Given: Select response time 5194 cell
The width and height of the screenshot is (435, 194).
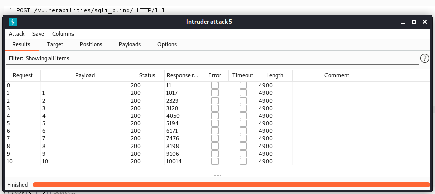Looking at the screenshot, I should tap(172, 123).
